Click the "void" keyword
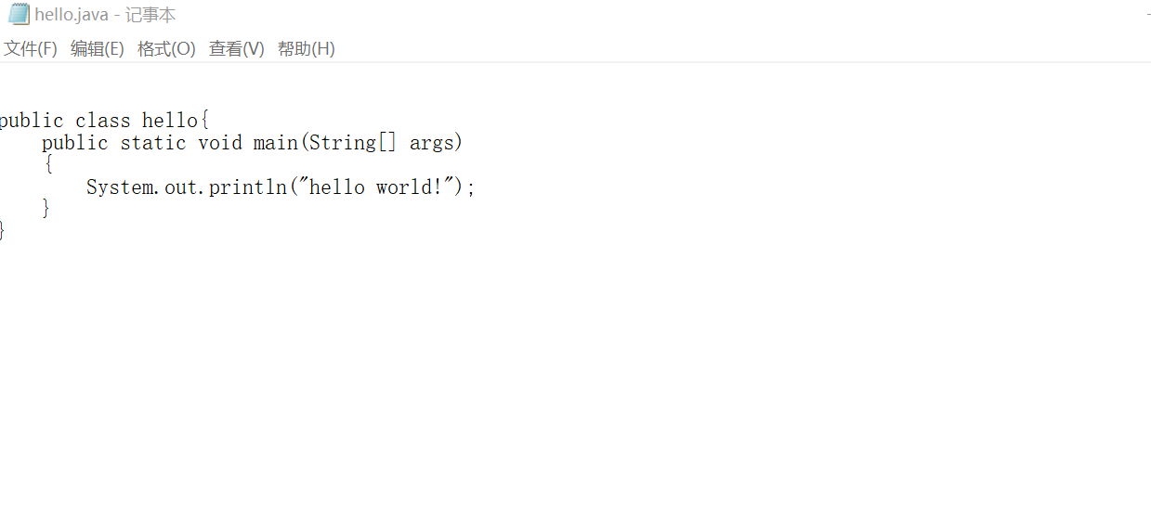The image size is (1151, 528). coord(219,143)
